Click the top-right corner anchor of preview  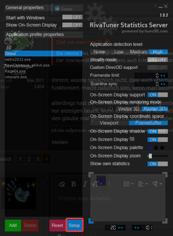click(x=165, y=175)
